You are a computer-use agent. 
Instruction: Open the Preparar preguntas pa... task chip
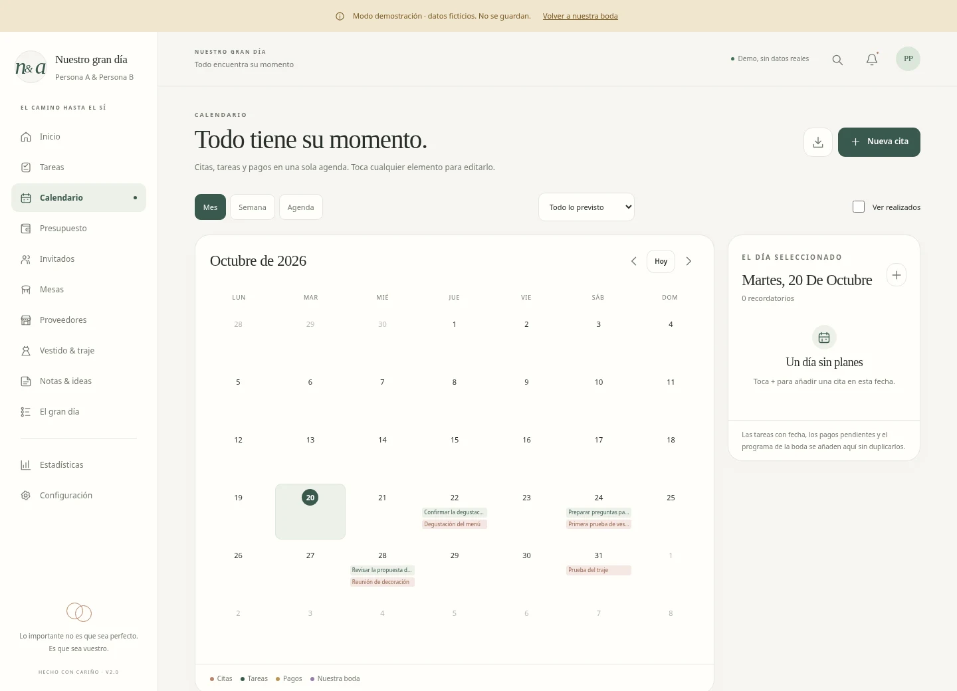(599, 512)
